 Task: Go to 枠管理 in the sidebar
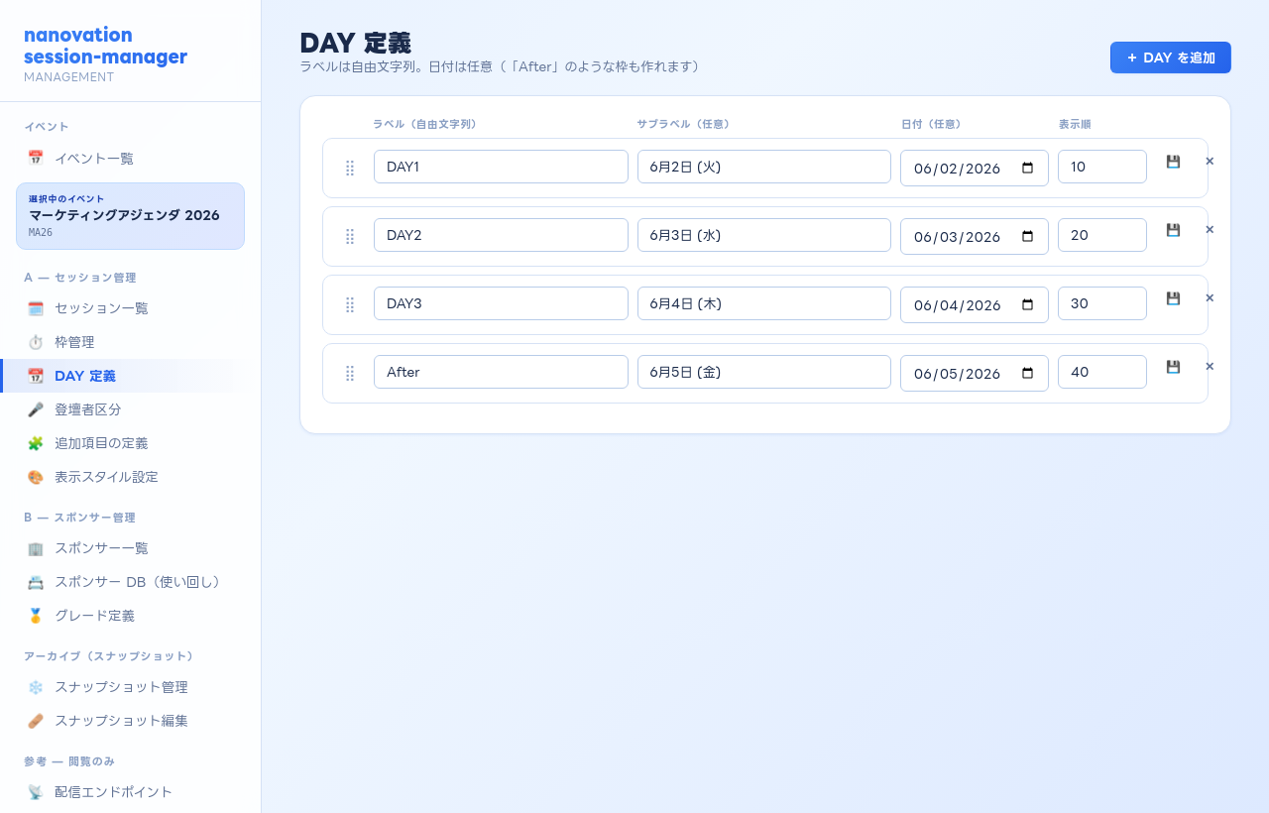[x=131, y=342]
